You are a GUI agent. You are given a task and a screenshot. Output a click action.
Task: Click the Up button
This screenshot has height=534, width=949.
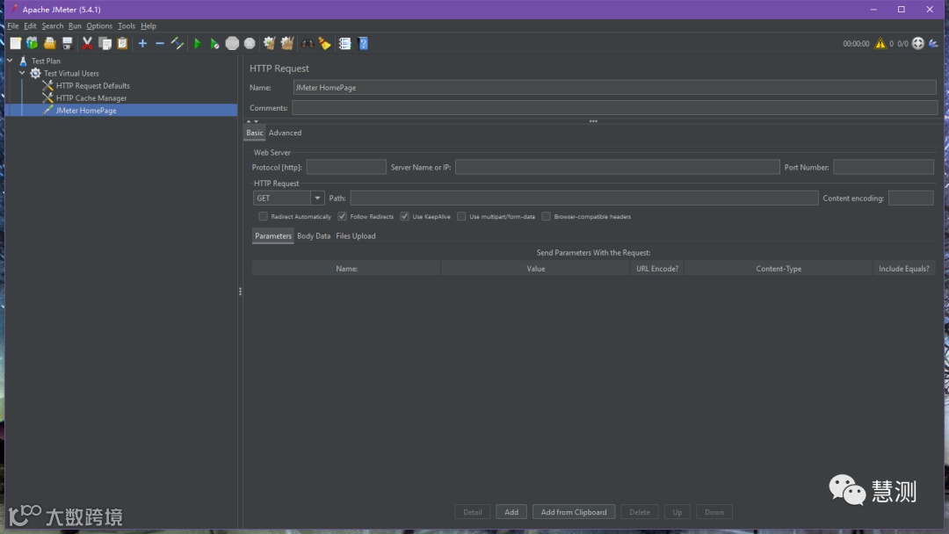coord(677,512)
